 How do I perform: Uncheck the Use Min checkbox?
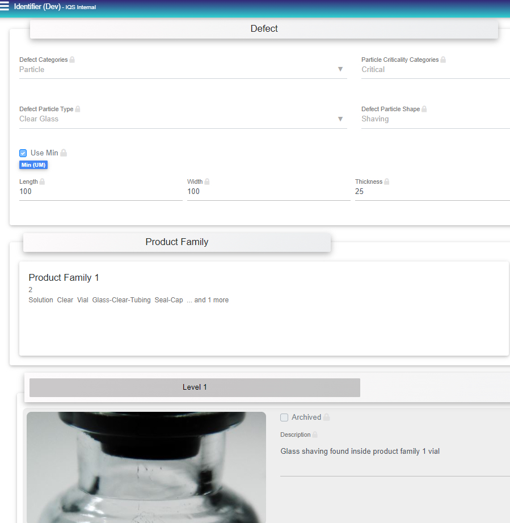point(23,153)
